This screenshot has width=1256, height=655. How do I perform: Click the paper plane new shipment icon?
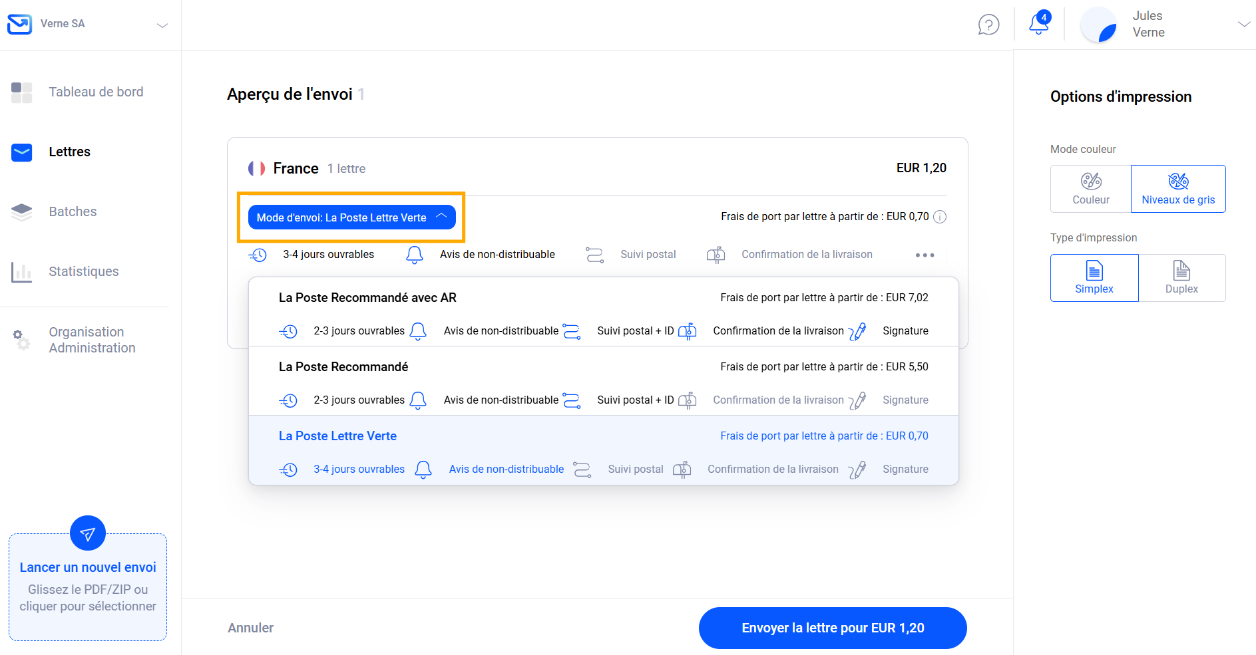88,533
